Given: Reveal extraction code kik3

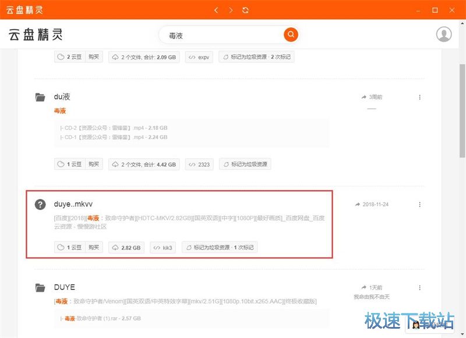Looking at the screenshot, I should [163, 247].
